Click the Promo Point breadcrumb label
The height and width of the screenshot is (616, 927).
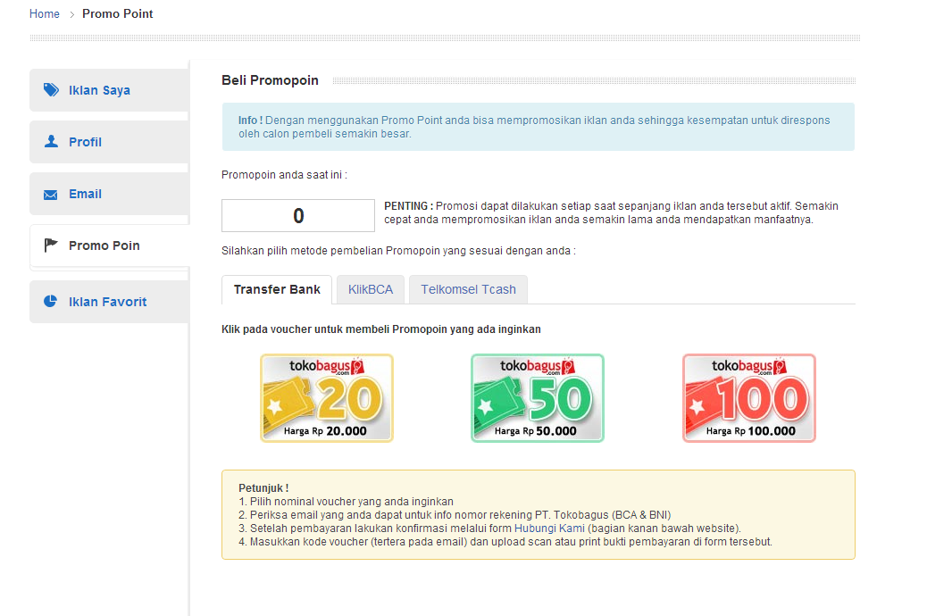[x=118, y=13]
